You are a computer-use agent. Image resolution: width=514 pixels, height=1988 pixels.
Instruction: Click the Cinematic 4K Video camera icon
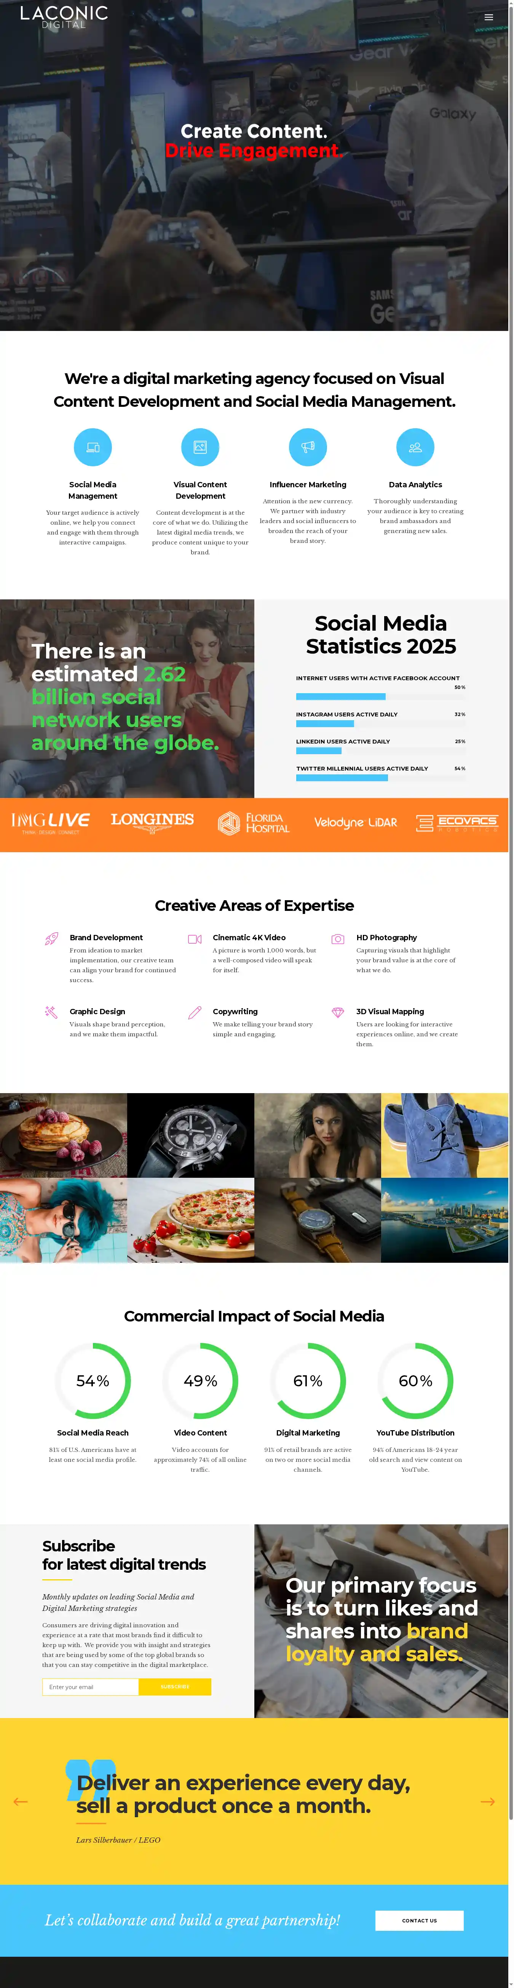195,938
